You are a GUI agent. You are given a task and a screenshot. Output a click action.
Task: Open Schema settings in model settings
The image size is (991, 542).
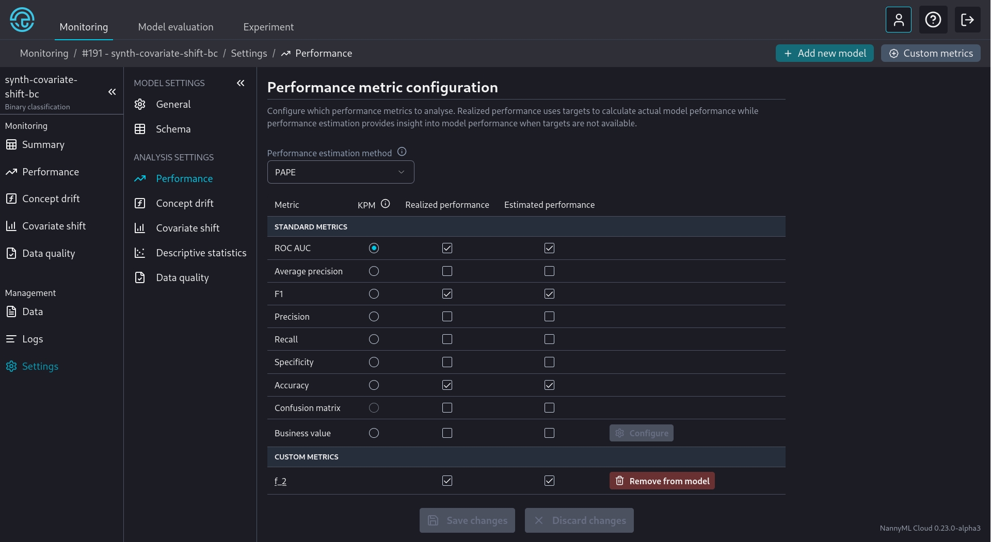tap(173, 129)
